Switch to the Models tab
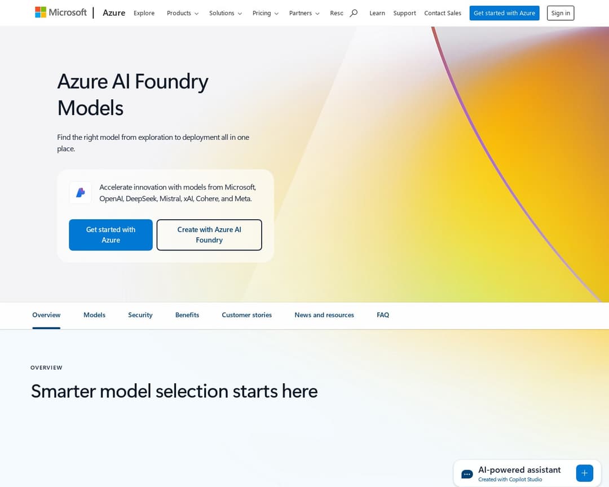This screenshot has width=609, height=487. coord(94,315)
